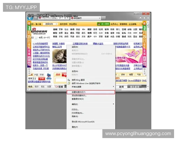Open the Favorites star icon
The width and height of the screenshot is (177, 141).
(144, 18)
